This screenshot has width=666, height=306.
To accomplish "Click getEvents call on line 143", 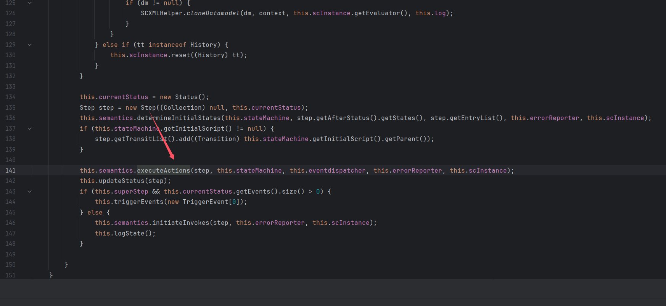I will 253,191.
